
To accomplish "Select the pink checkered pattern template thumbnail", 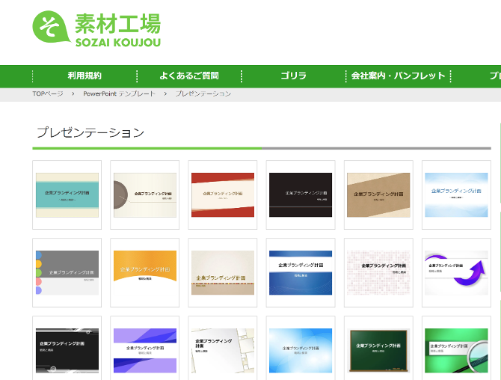I will pyautogui.click(x=378, y=272).
